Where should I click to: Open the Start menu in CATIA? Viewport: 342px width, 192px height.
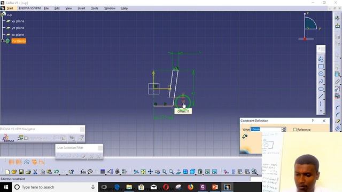pyautogui.click(x=10, y=9)
